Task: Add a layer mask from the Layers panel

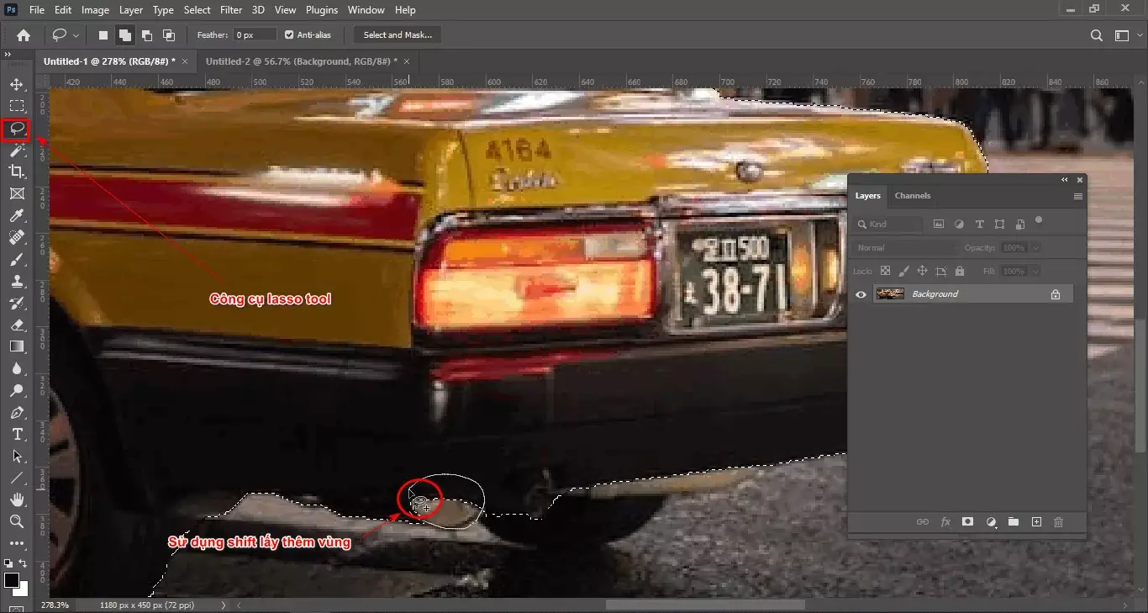Action: [967, 522]
